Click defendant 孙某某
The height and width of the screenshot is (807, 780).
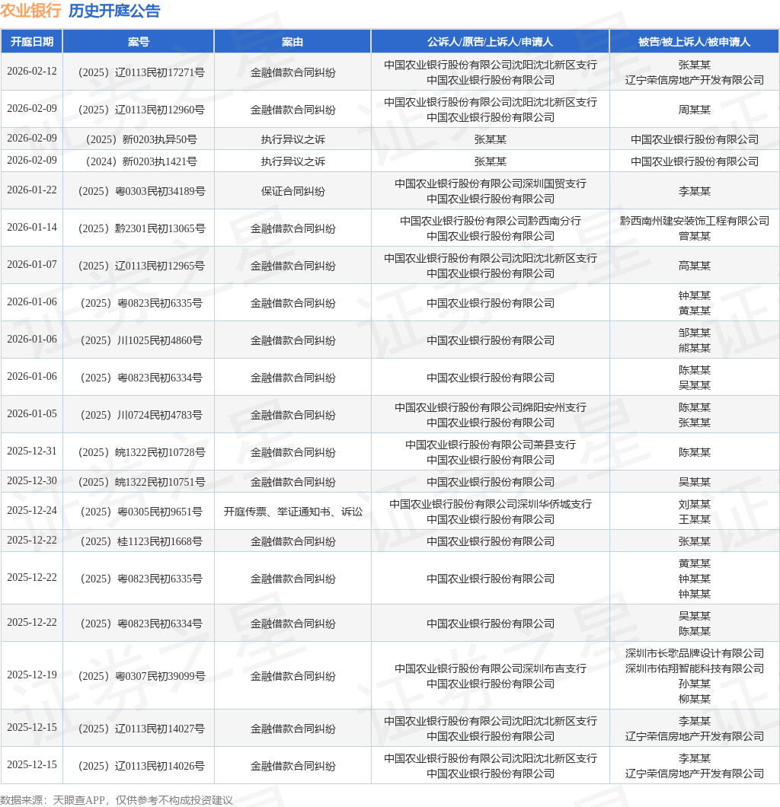pyautogui.click(x=694, y=684)
